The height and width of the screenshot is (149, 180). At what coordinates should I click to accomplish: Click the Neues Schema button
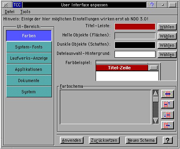tap(141, 140)
